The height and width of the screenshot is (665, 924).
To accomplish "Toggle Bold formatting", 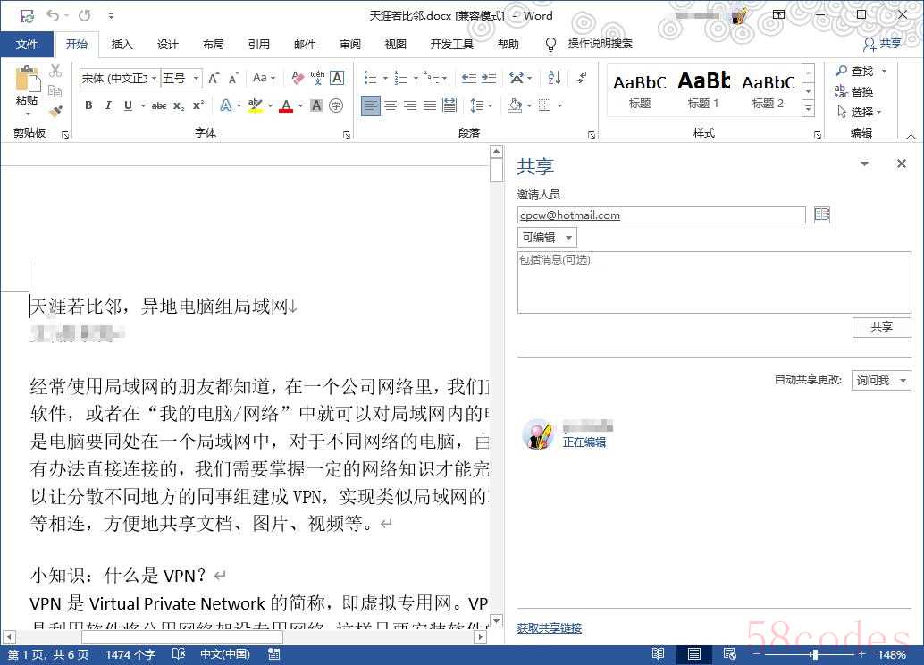I will (88, 105).
